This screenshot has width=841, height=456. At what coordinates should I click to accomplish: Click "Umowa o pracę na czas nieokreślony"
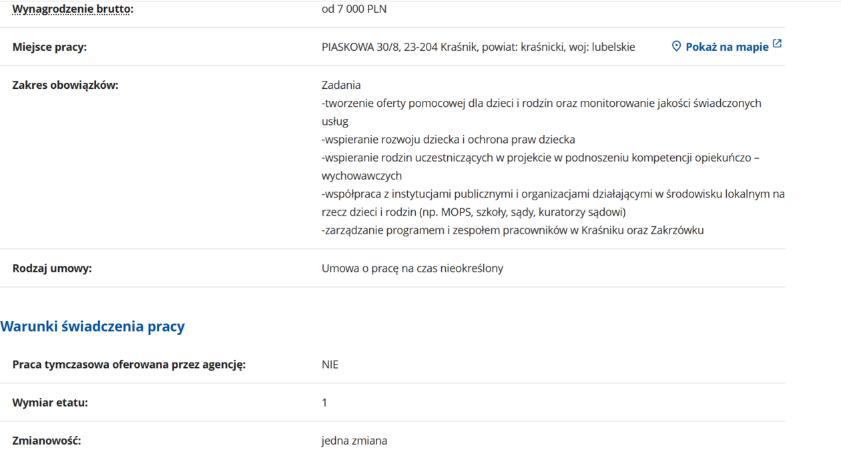[x=412, y=268]
